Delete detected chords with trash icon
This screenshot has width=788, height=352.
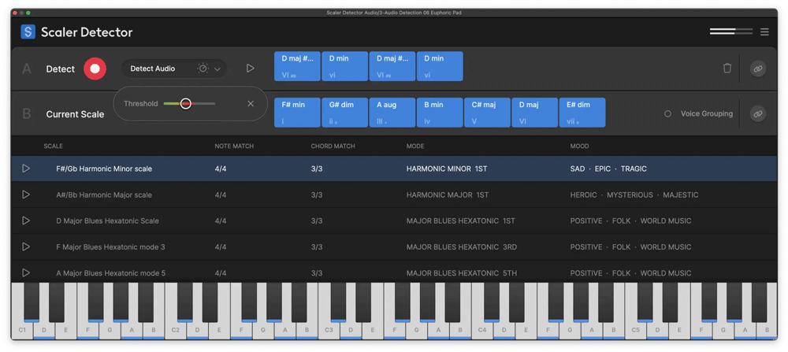coord(727,69)
